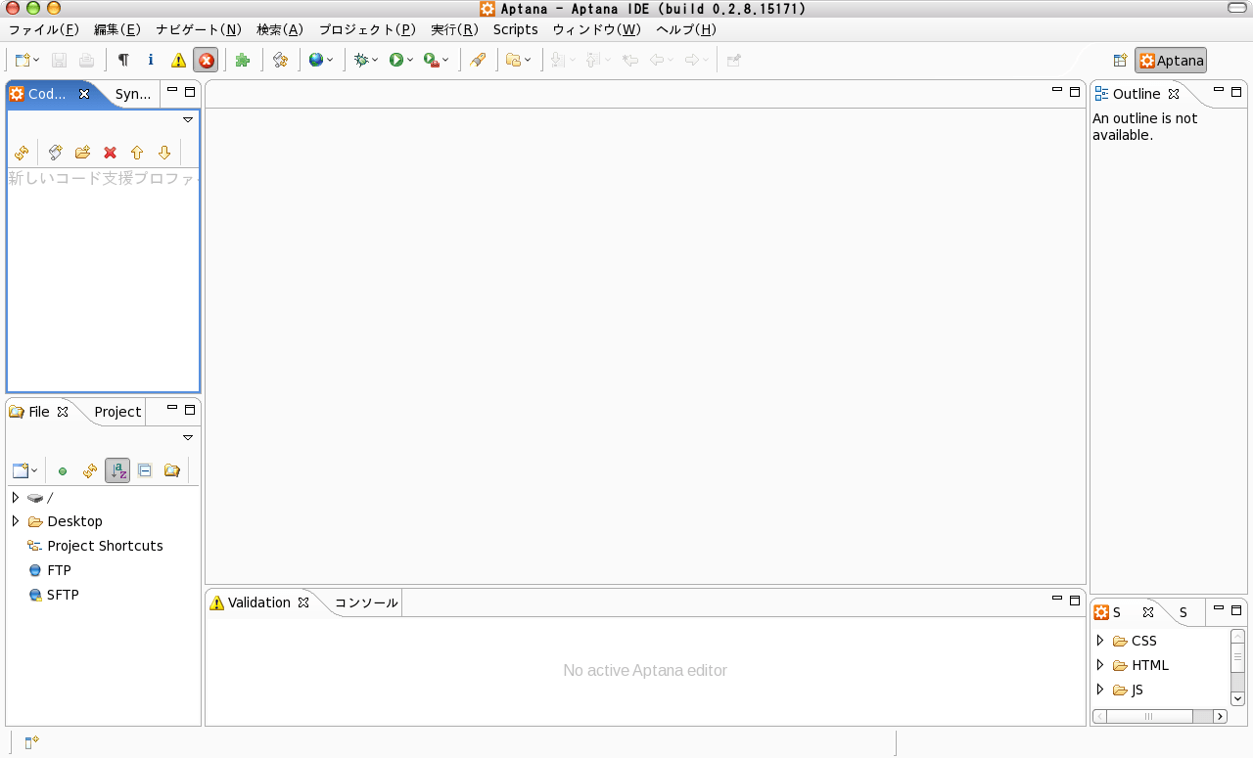The image size is (1253, 758).
Task: Open the ヘルプ(H) menu
Action: pos(686,29)
